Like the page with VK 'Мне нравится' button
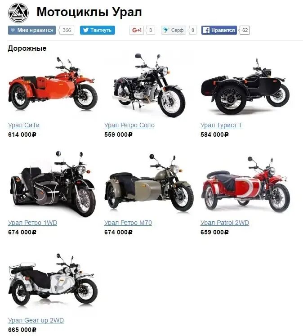The height and width of the screenshot is (336, 303). pos(31,30)
